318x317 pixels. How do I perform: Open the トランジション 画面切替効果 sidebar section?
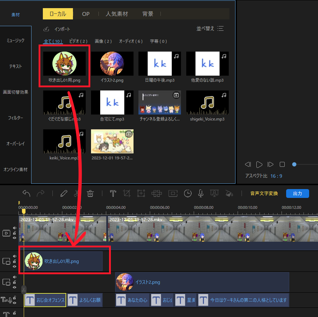pyautogui.click(x=16, y=92)
